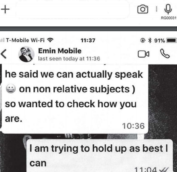Click the vertical three-dot separator icon

[x=157, y=9]
